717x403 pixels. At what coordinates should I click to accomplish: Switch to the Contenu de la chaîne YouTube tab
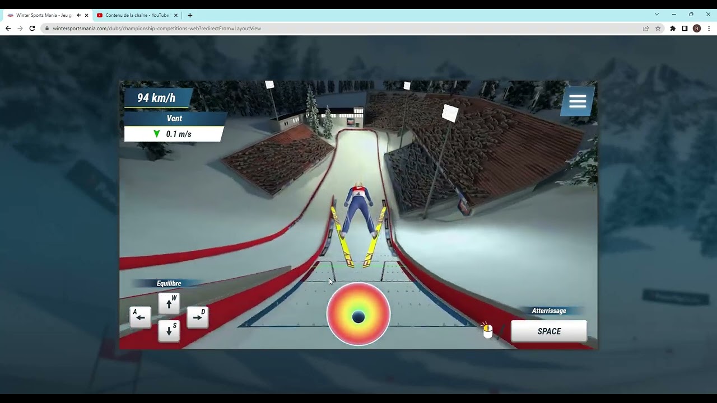click(x=137, y=15)
